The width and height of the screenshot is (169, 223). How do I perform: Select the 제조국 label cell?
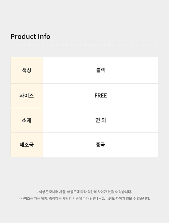point(27,145)
